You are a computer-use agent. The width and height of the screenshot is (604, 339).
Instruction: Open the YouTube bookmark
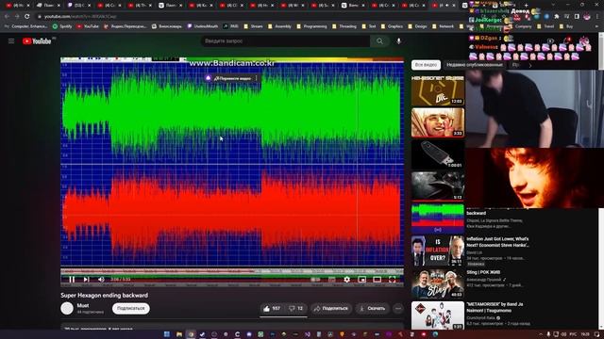[x=88, y=26]
